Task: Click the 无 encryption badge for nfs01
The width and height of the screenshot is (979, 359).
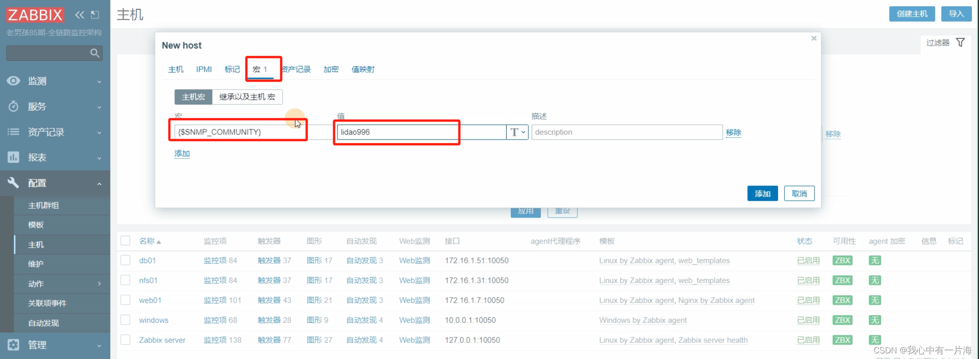Action: [875, 280]
